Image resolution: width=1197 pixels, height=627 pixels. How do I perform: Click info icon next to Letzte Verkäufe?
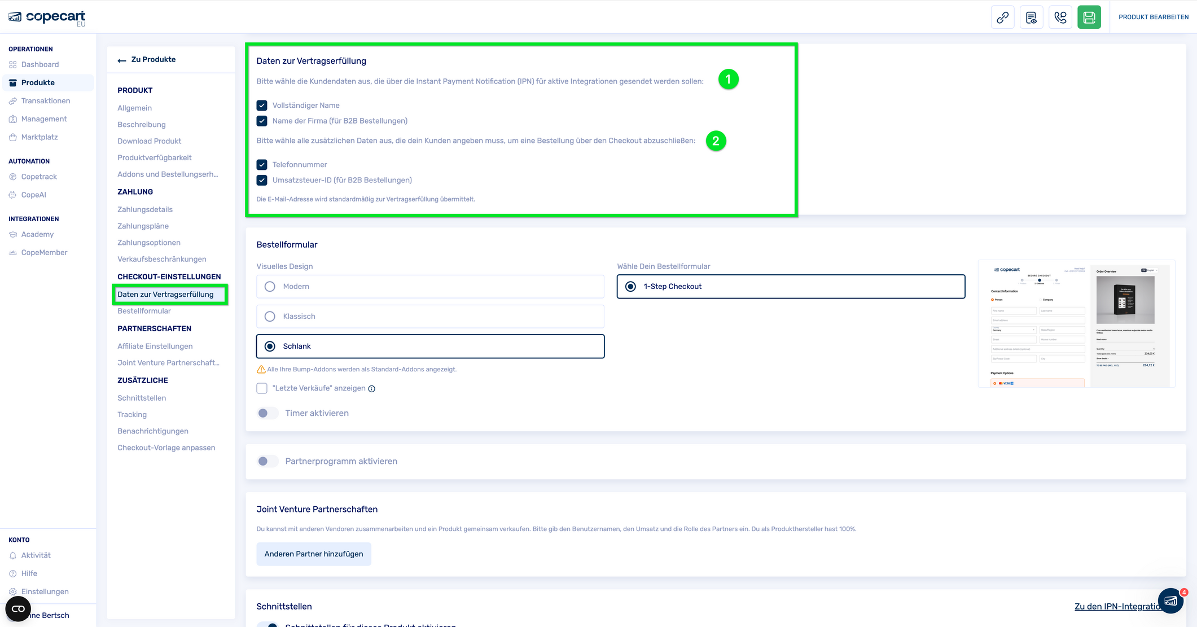click(371, 389)
